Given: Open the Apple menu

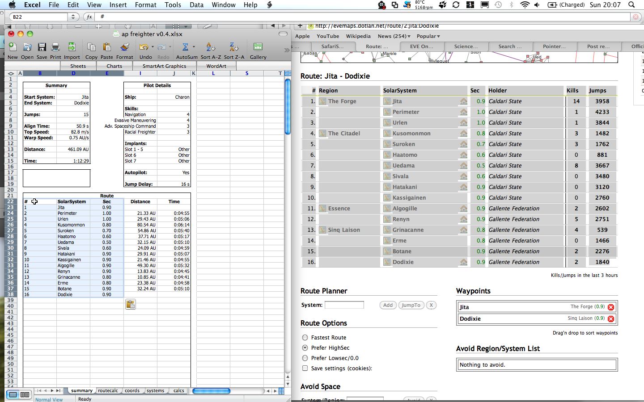Looking at the screenshot, I should 12,5.
